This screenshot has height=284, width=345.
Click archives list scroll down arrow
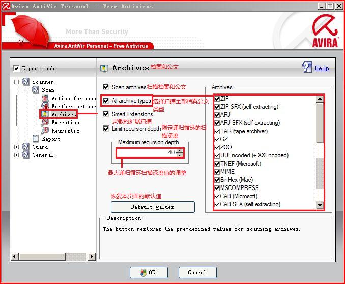(320, 205)
